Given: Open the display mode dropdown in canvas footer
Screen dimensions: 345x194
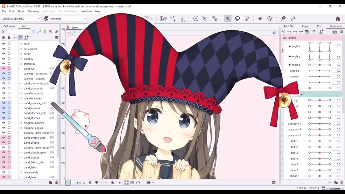Looking at the screenshot, I should pyautogui.click(x=150, y=183).
